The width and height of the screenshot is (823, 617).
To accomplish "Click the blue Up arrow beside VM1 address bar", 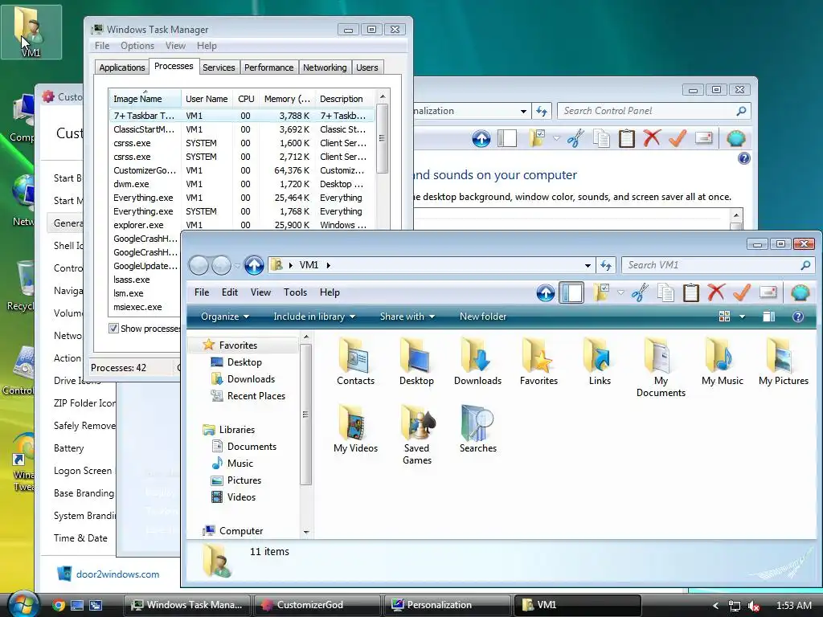I will (254, 265).
